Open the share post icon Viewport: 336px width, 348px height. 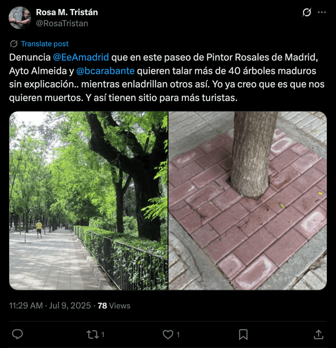(318, 334)
